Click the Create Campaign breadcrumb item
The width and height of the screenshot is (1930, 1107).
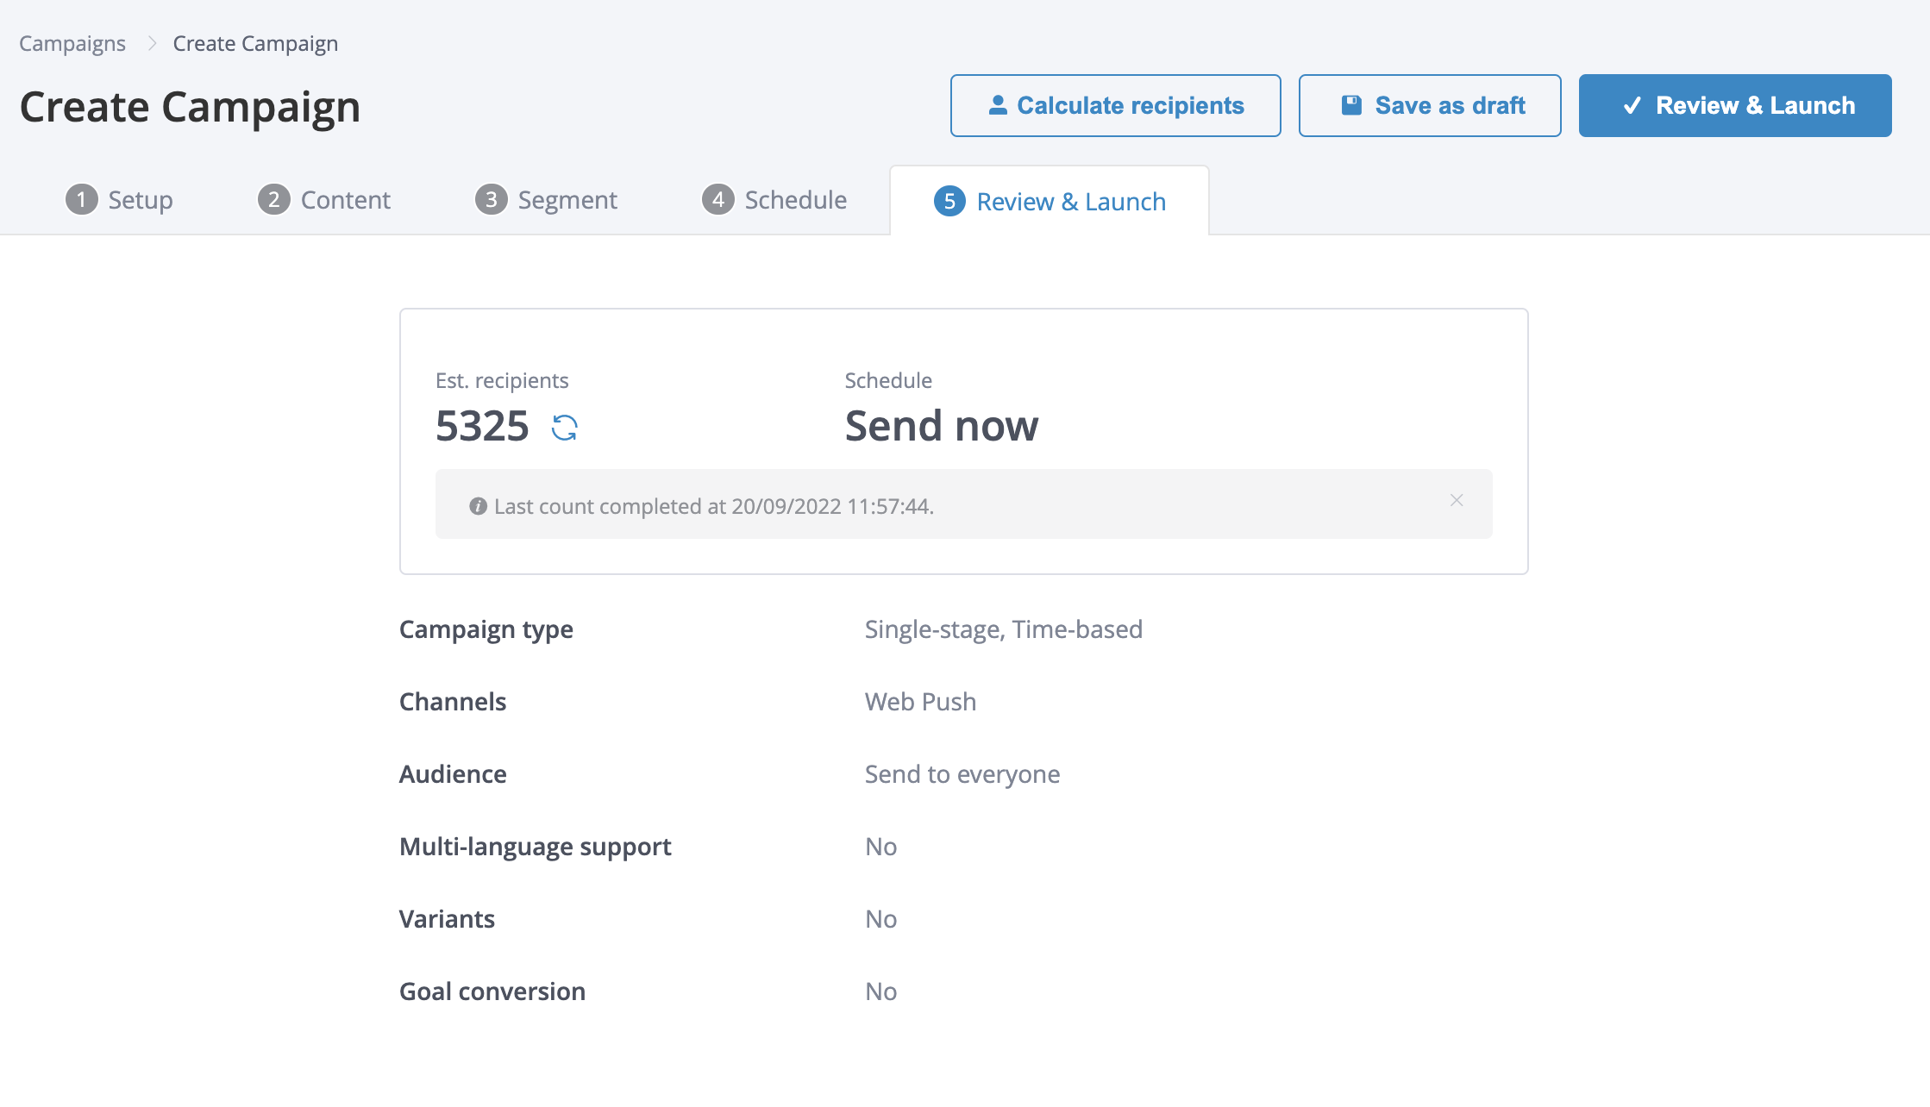pos(255,44)
